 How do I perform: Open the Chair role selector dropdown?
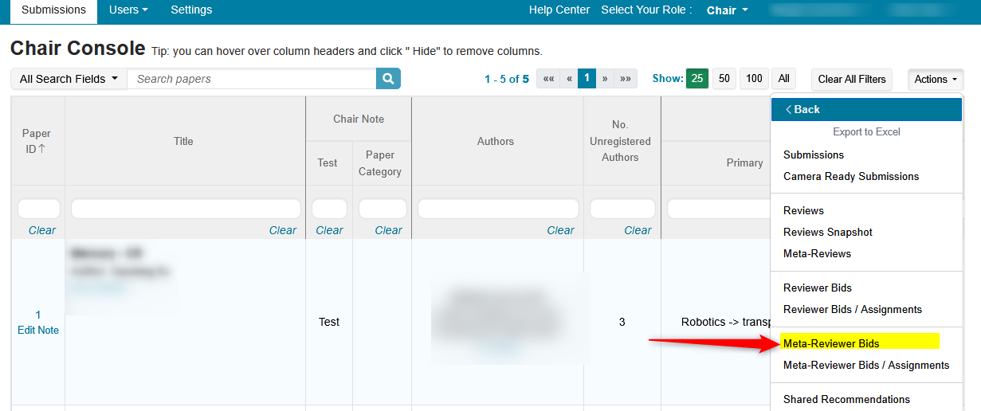pos(727,10)
